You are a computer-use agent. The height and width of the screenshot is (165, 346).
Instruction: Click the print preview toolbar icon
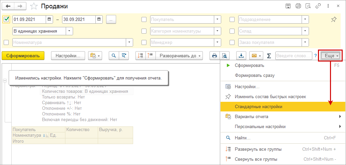225,56
